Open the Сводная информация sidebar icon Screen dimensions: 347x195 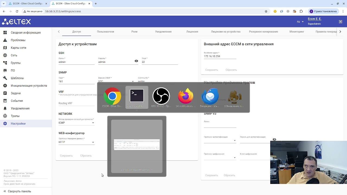point(5,32)
